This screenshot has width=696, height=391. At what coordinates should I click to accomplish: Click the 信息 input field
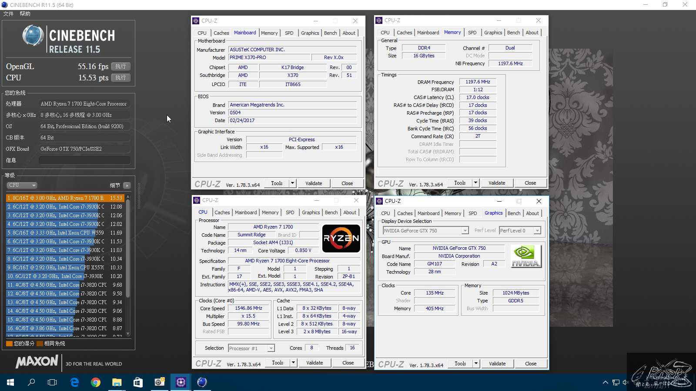coord(84,160)
